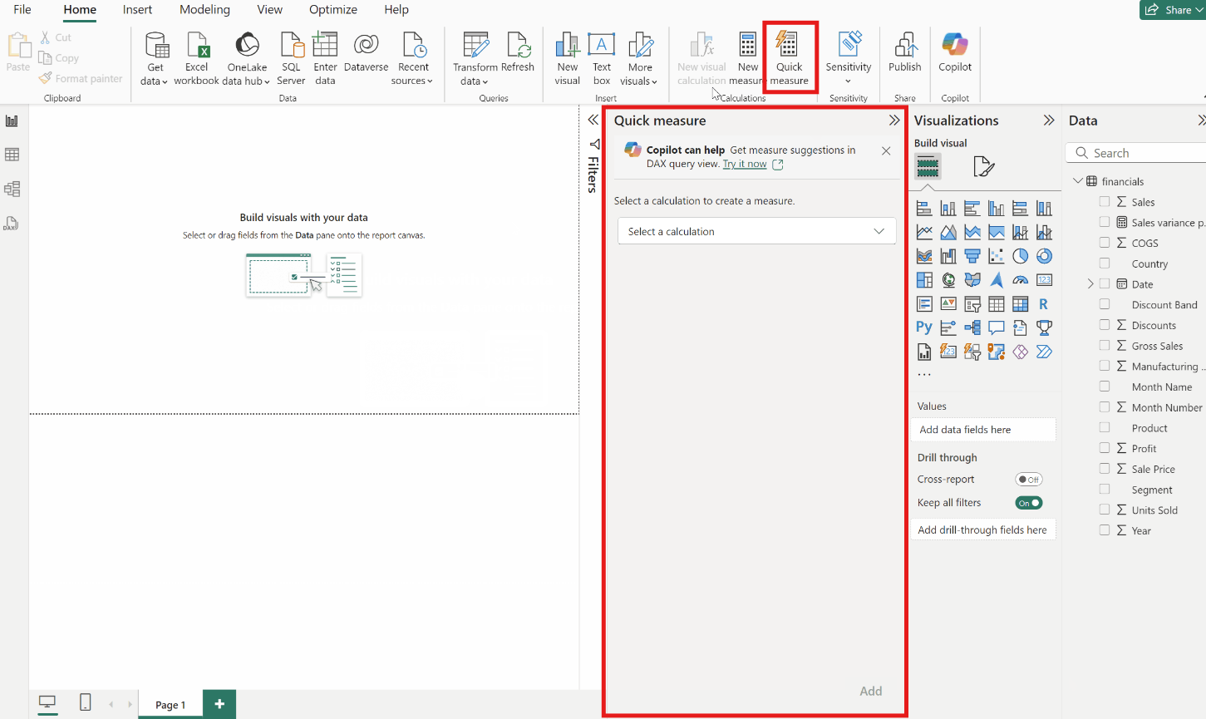Insert a Text box
The width and height of the screenshot is (1206, 719).
click(601, 57)
